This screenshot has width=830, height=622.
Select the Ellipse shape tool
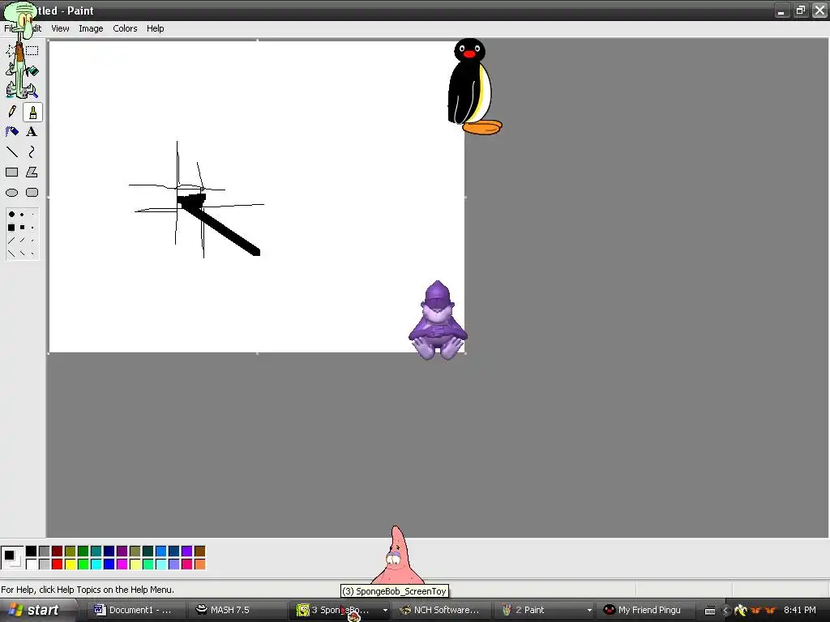pos(11,193)
